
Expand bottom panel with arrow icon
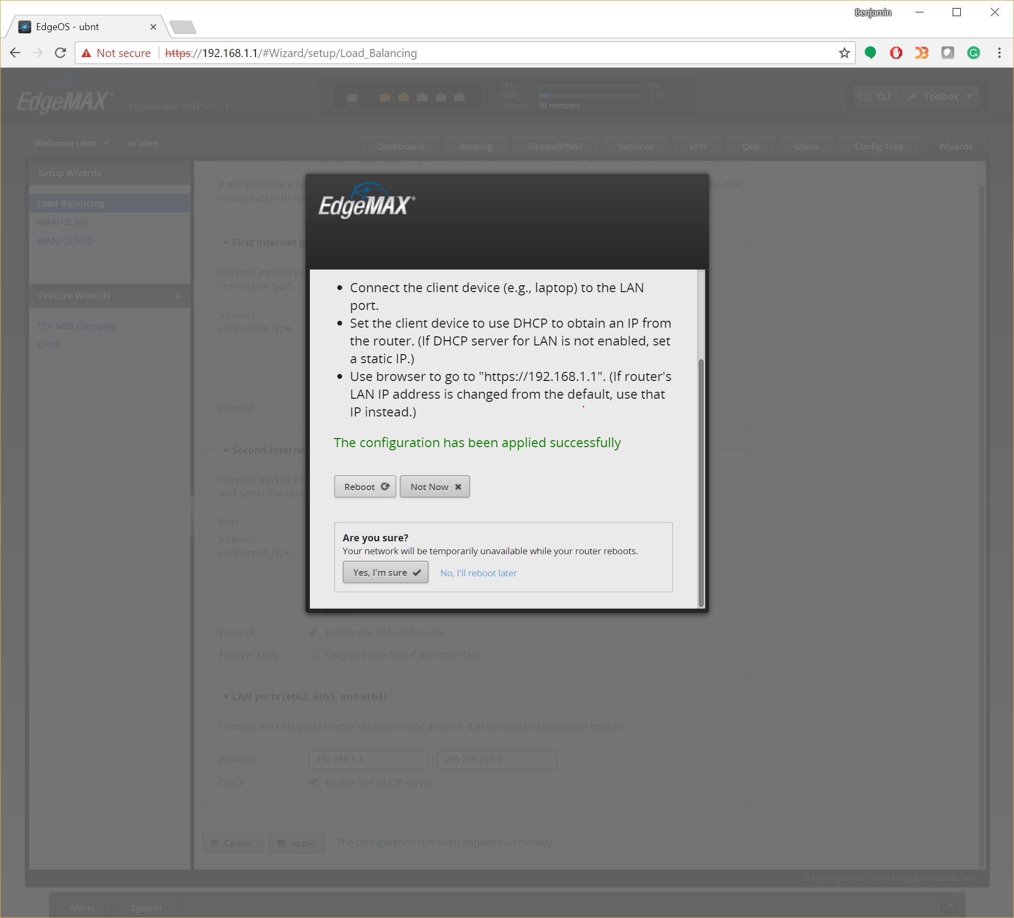949,905
